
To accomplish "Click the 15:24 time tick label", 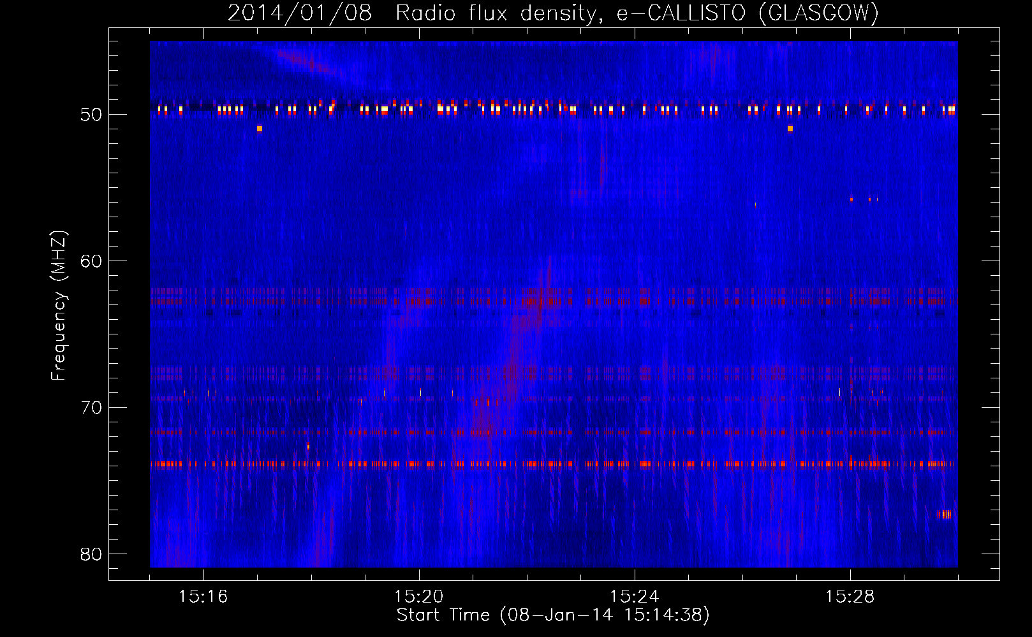I will pos(634,597).
